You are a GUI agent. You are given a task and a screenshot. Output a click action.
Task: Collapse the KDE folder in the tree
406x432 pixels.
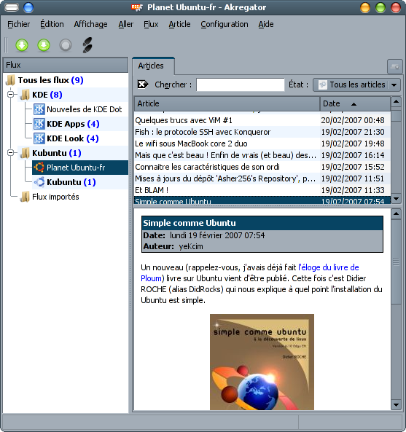(x=11, y=95)
